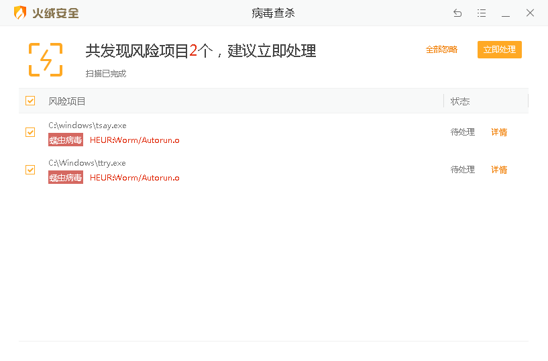
Task: Select the C:\Windows\ttry.exe file path
Action: 87,163
